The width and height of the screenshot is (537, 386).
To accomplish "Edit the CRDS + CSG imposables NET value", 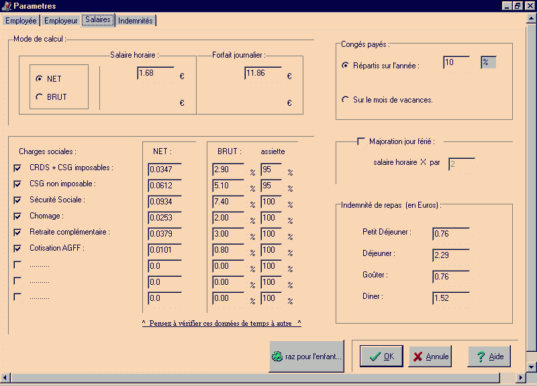I will pos(164,170).
